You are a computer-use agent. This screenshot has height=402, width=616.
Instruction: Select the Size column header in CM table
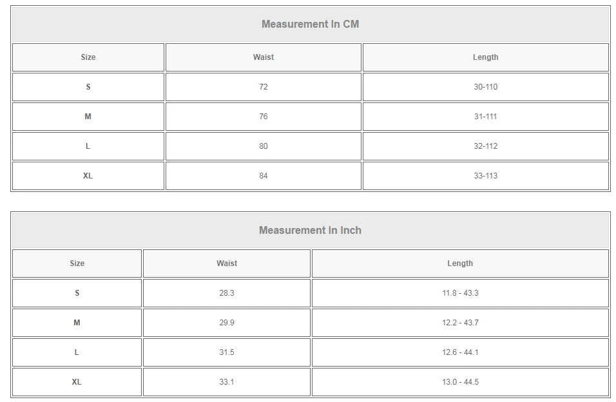(88, 57)
